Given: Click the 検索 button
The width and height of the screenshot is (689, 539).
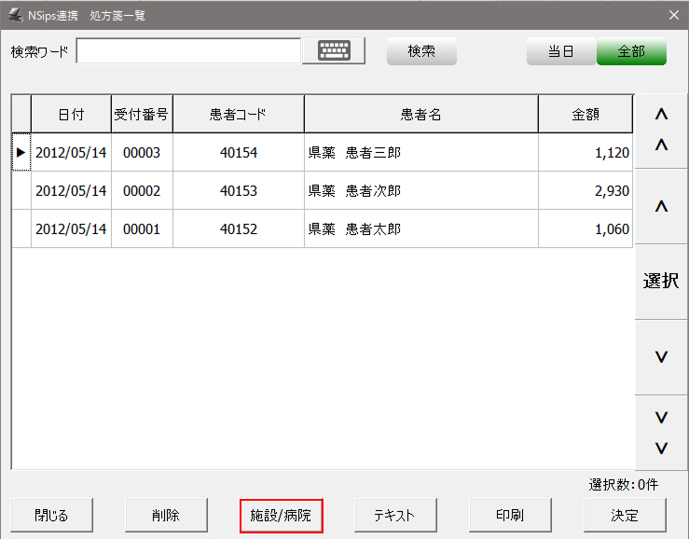Looking at the screenshot, I should tap(421, 51).
